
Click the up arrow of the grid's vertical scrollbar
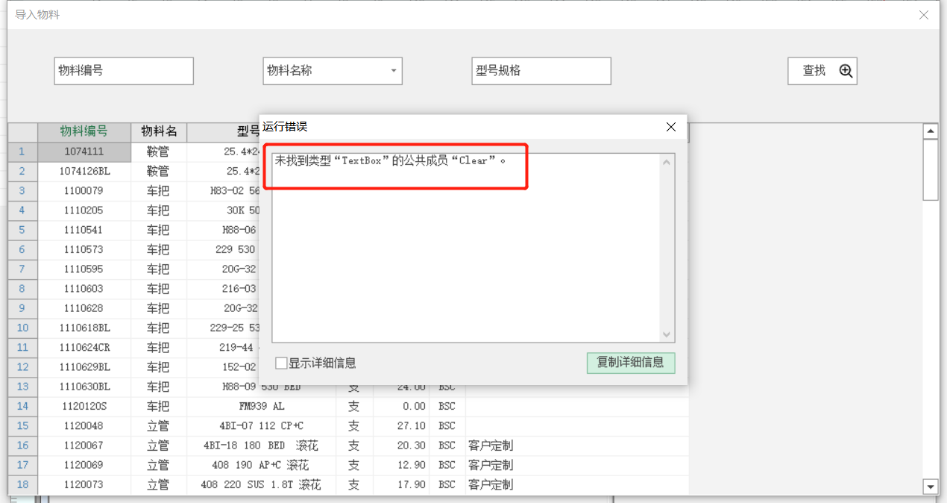point(931,131)
